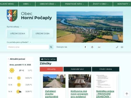The width and height of the screenshot is (131, 98).
Task: Click the sun icon for 12. 8.
Action: pyautogui.click(x=19, y=78)
